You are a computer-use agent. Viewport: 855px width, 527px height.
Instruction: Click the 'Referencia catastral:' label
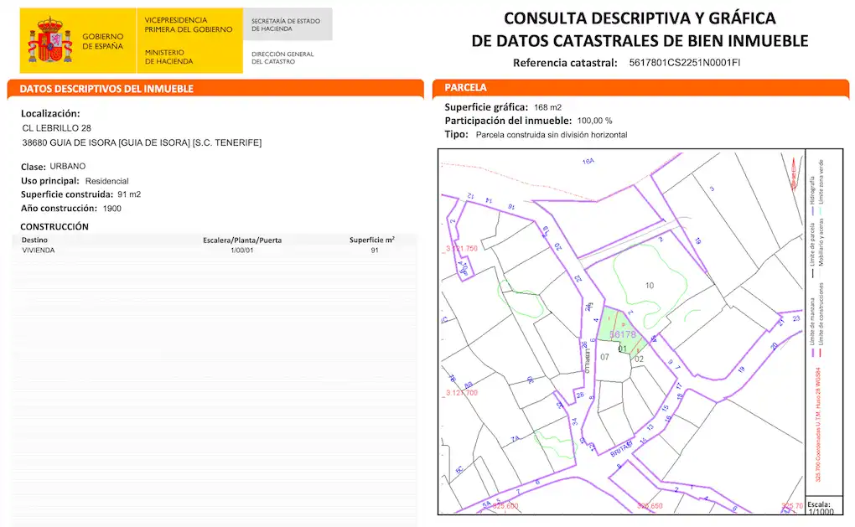[x=565, y=63]
